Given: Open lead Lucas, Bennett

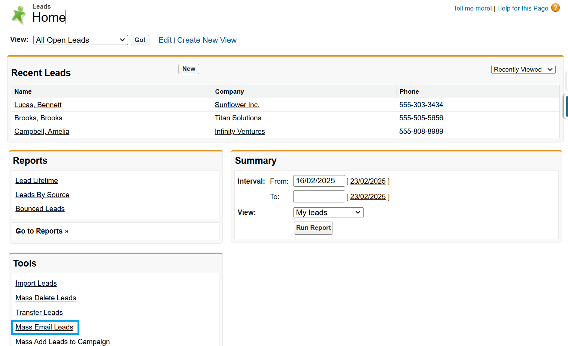Looking at the screenshot, I should (38, 105).
